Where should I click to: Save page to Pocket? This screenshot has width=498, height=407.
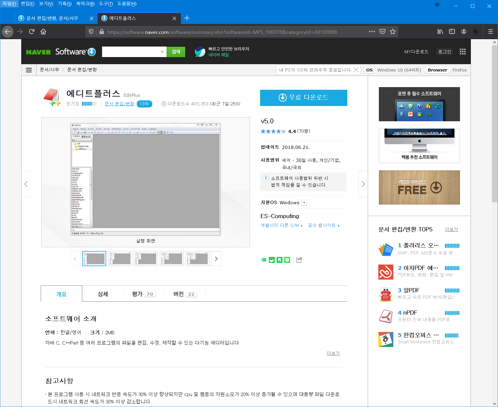click(x=382, y=31)
